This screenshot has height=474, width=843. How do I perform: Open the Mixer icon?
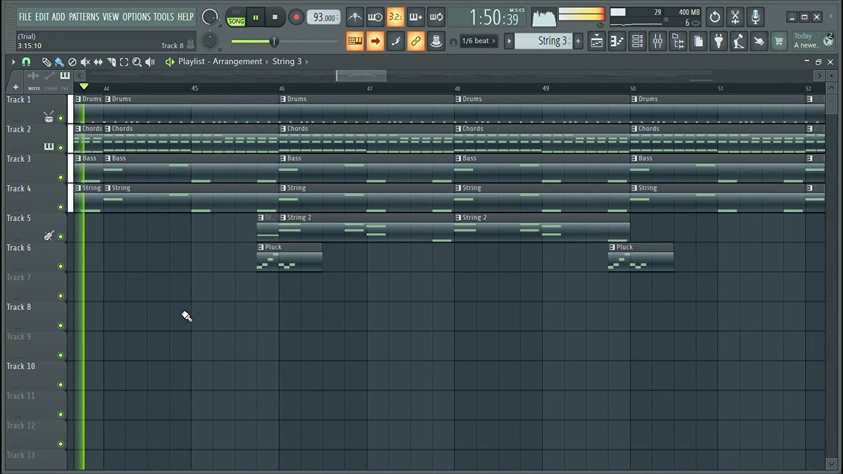(657, 41)
